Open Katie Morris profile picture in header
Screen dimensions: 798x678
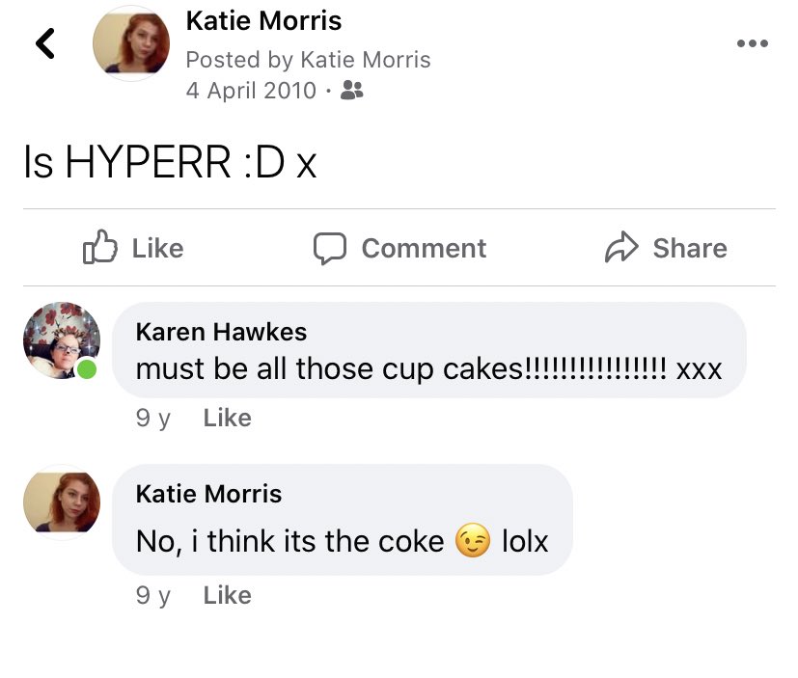tap(131, 43)
